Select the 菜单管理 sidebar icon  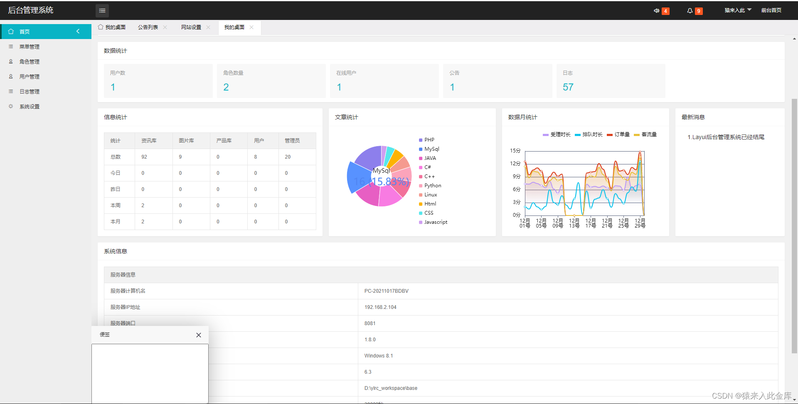tap(11, 46)
